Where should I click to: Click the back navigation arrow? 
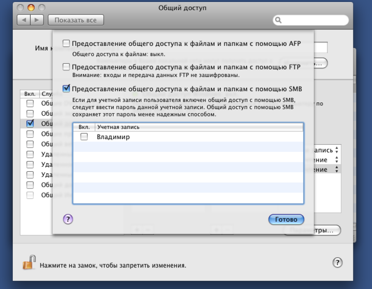[24, 20]
